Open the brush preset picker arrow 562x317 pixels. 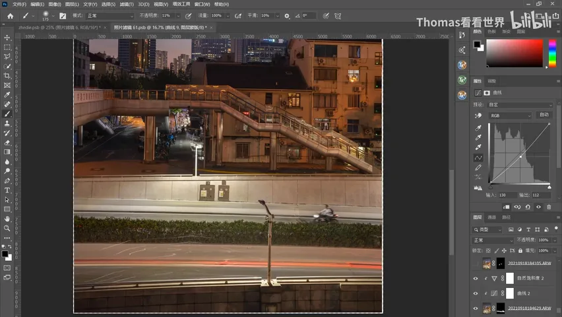tap(53, 16)
